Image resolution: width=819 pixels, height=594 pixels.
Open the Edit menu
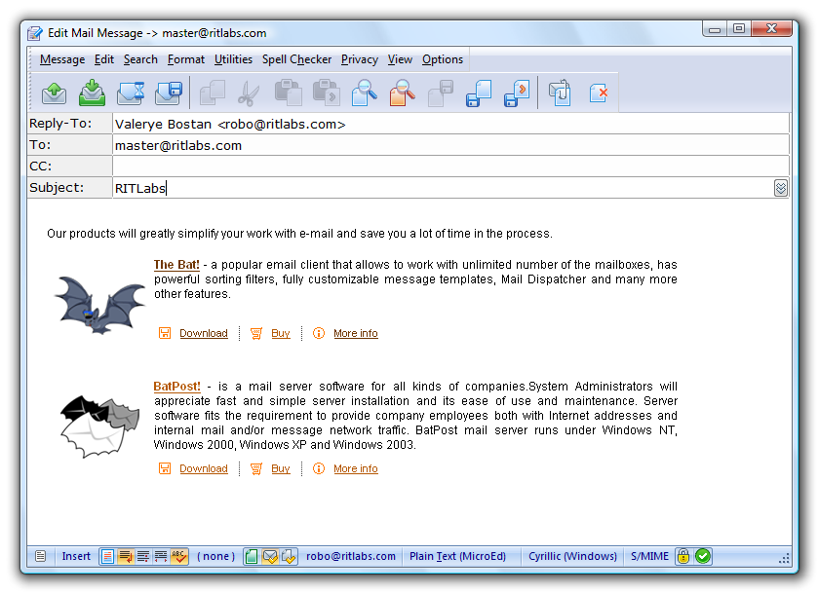pyautogui.click(x=104, y=59)
